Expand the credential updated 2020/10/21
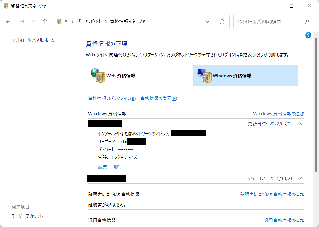 coord(300,178)
